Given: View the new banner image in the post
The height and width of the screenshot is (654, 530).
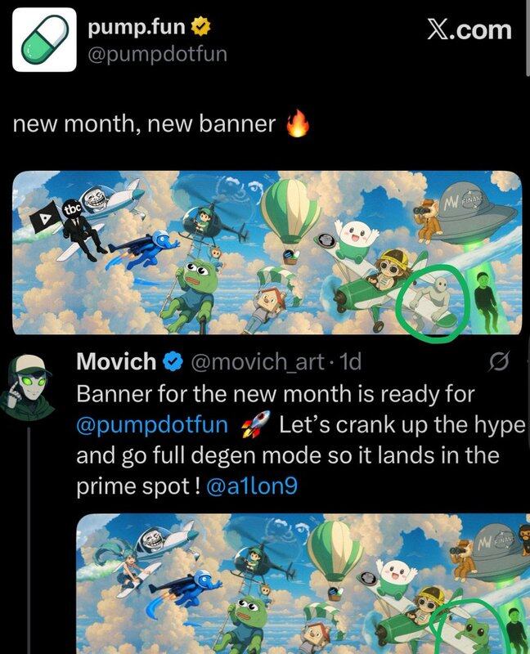Looking at the screenshot, I should tap(267, 253).
